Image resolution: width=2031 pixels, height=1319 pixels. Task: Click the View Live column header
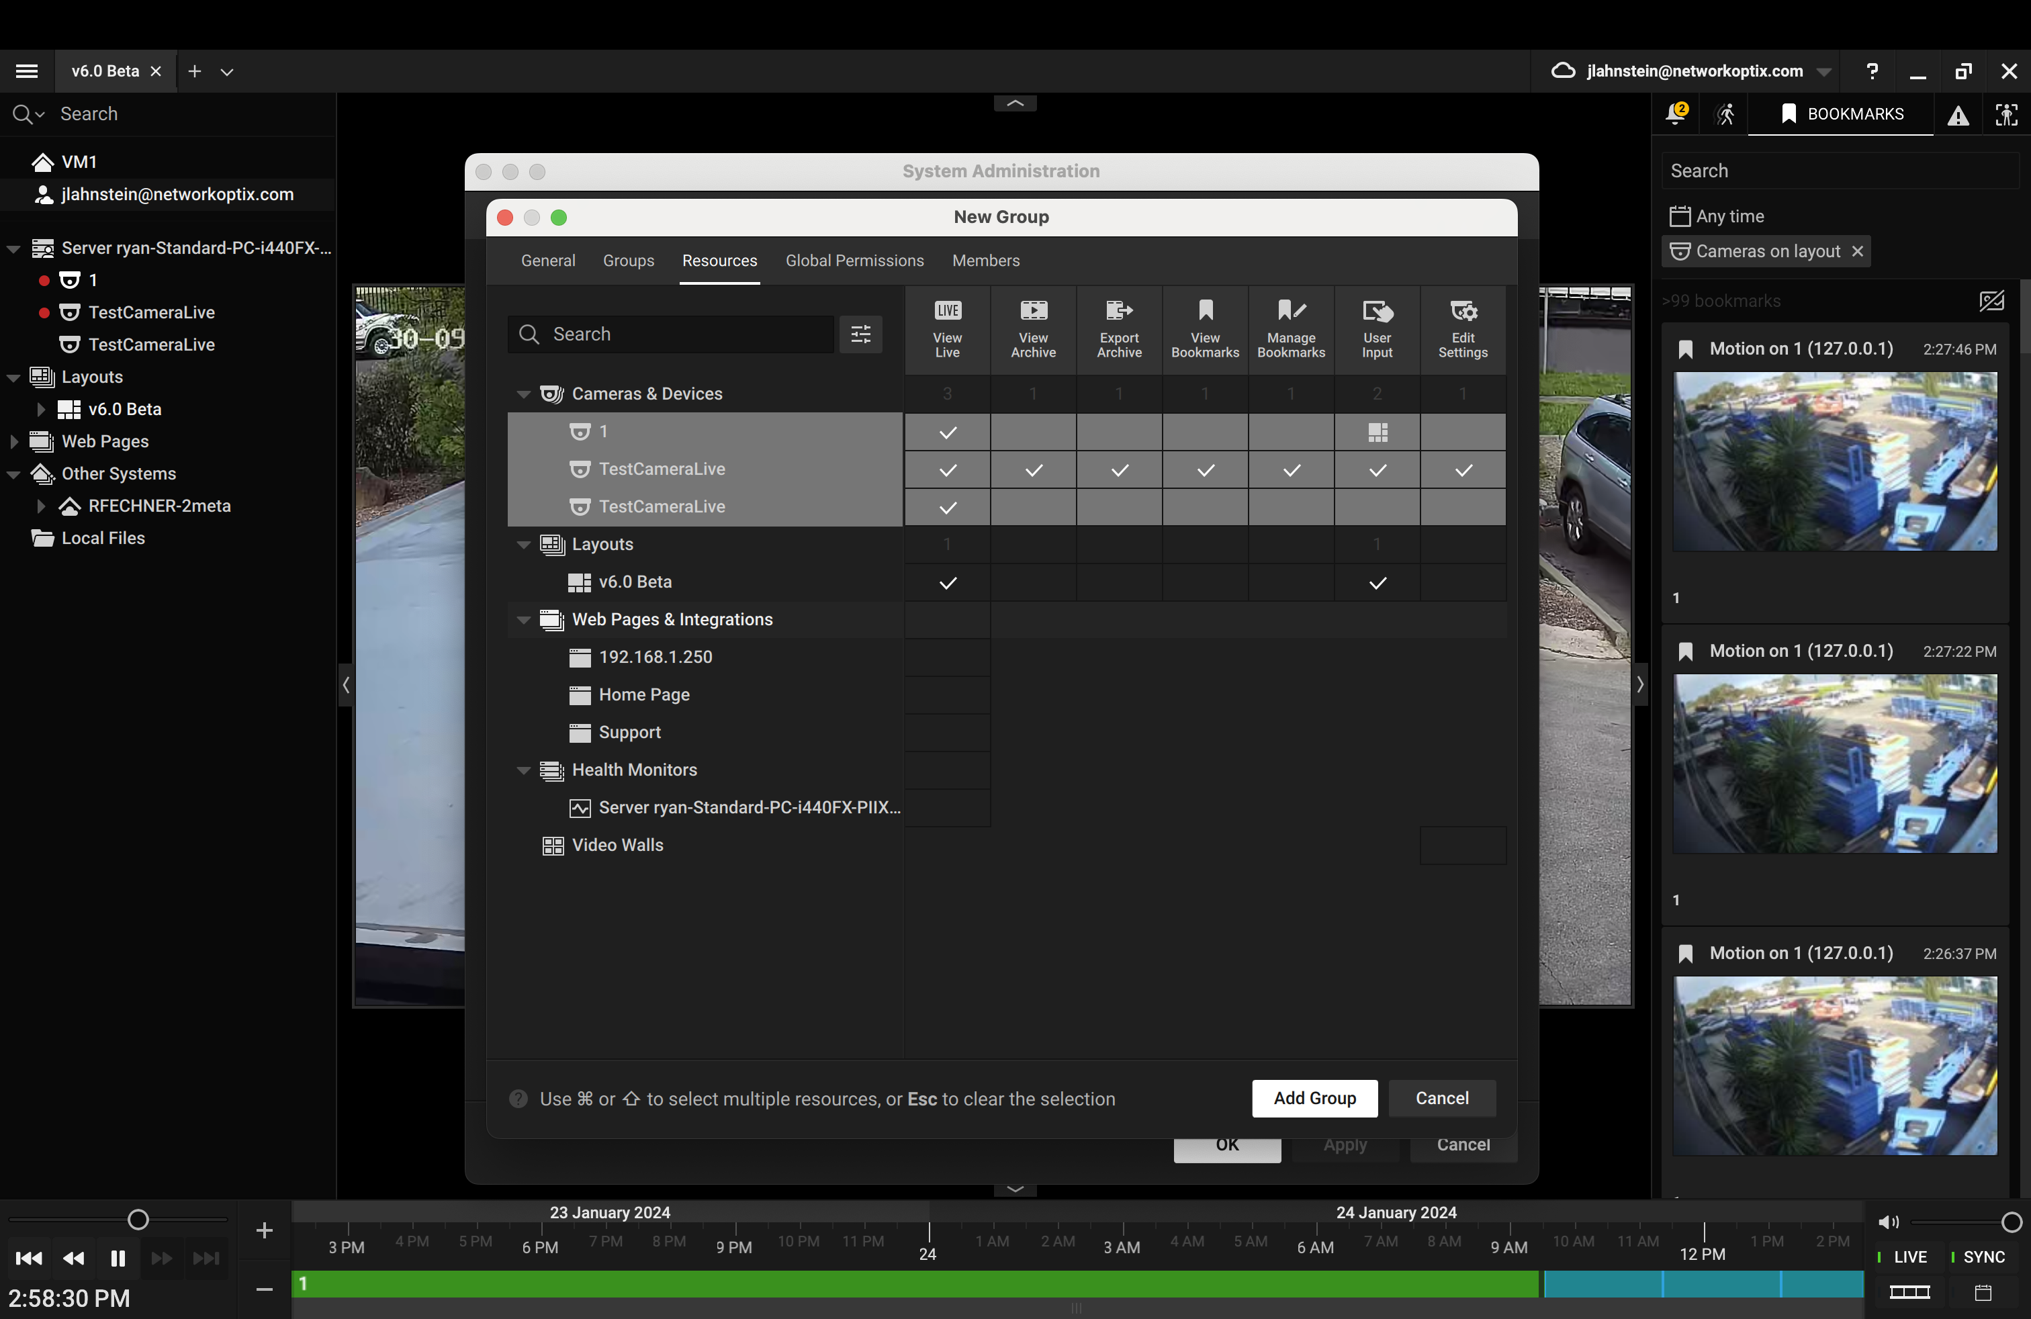coord(947,329)
